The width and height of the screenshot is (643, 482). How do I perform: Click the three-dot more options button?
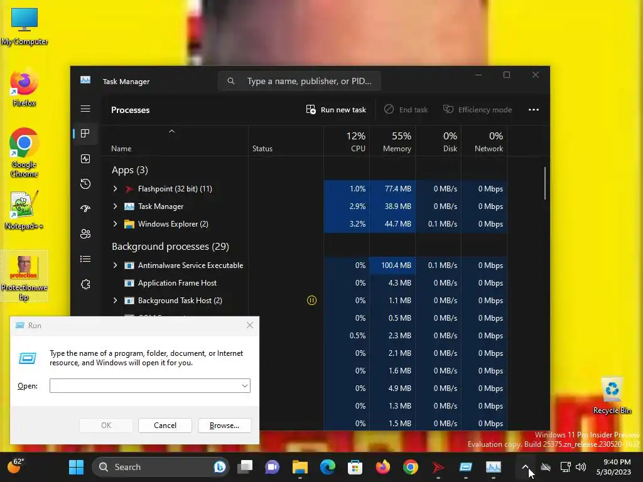(534, 109)
